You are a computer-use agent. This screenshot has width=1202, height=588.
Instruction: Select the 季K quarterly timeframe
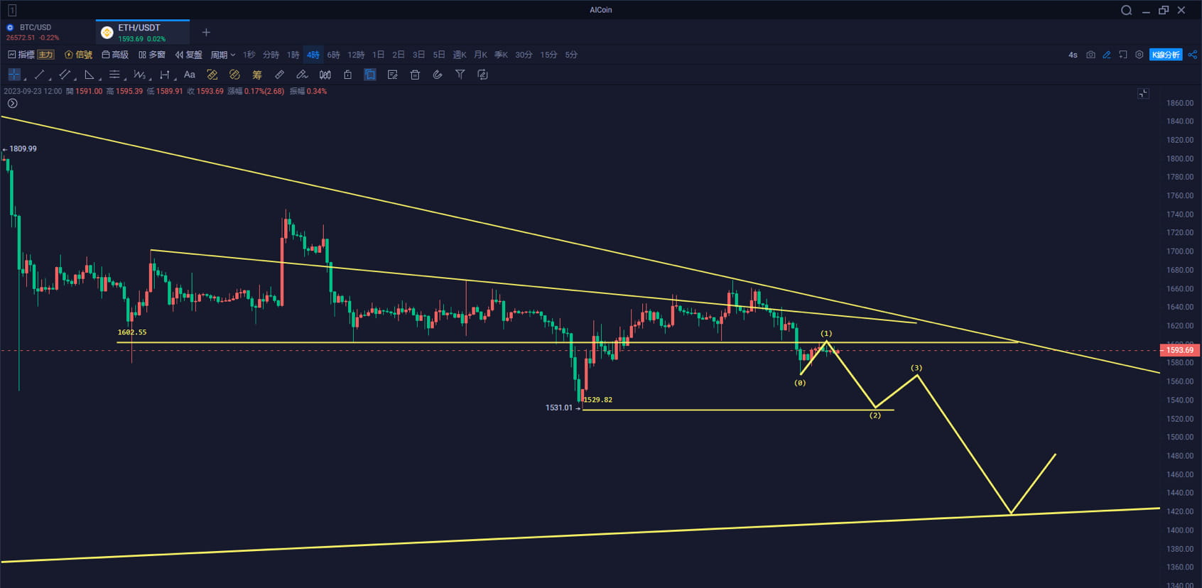point(501,55)
